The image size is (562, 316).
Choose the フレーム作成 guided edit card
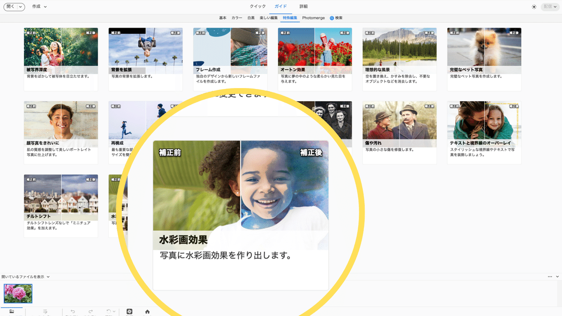click(230, 59)
